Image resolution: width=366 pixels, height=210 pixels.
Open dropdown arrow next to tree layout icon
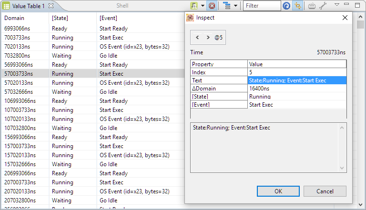pyautogui.click(x=236, y=6)
